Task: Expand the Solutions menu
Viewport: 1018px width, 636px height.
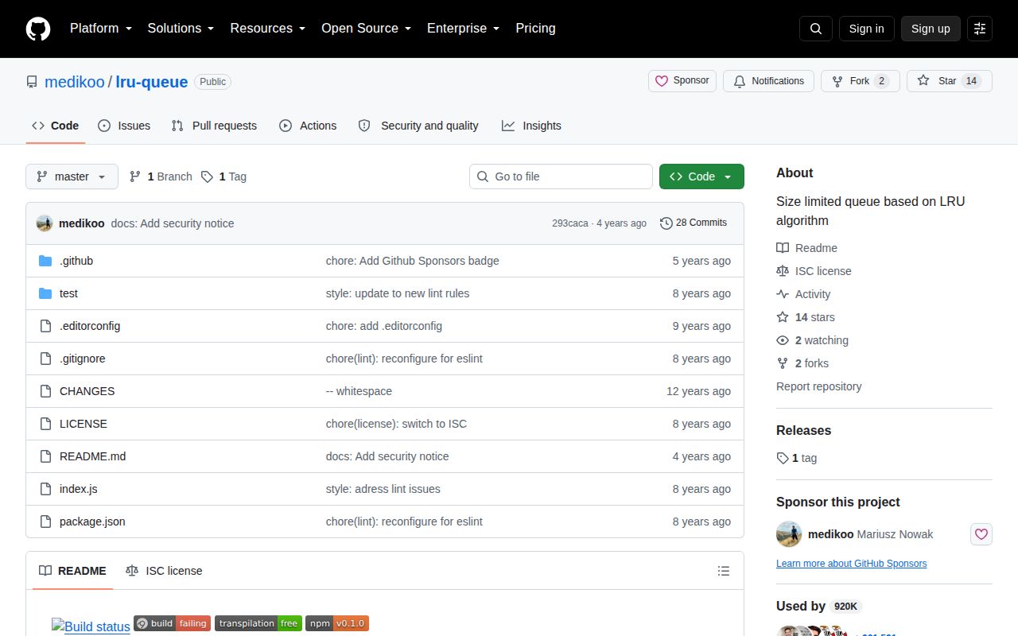Action: pyautogui.click(x=181, y=29)
